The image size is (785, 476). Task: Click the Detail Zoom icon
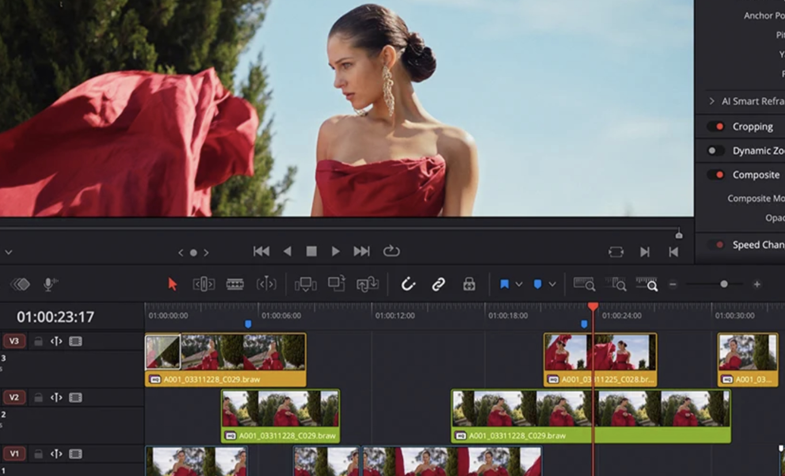616,284
